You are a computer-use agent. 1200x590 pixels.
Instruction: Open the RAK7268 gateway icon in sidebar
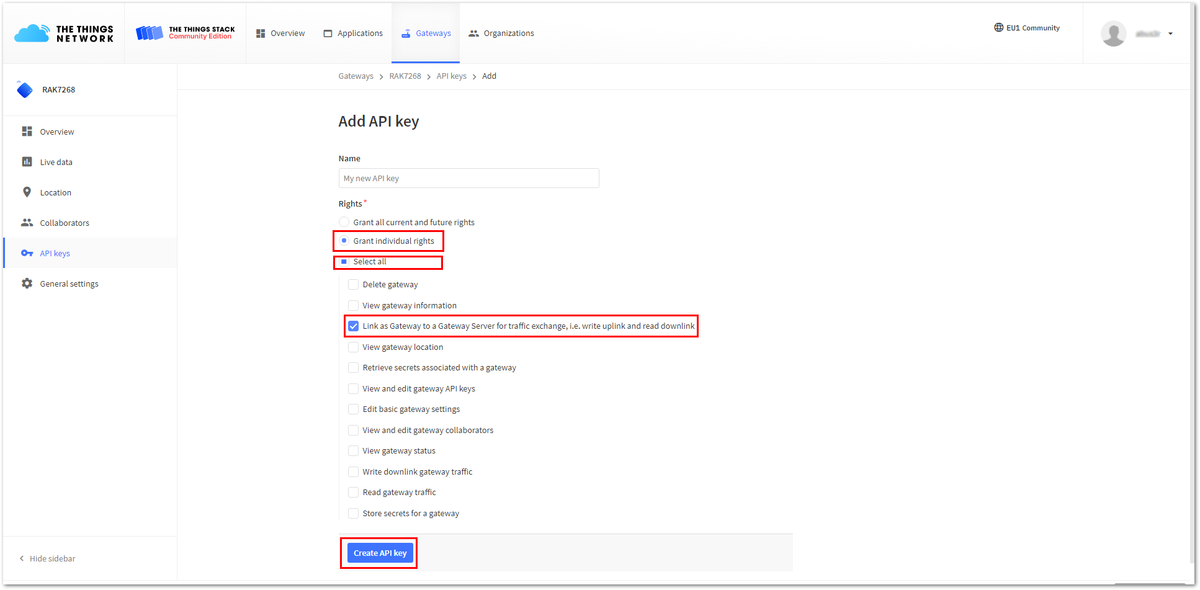pyautogui.click(x=25, y=89)
